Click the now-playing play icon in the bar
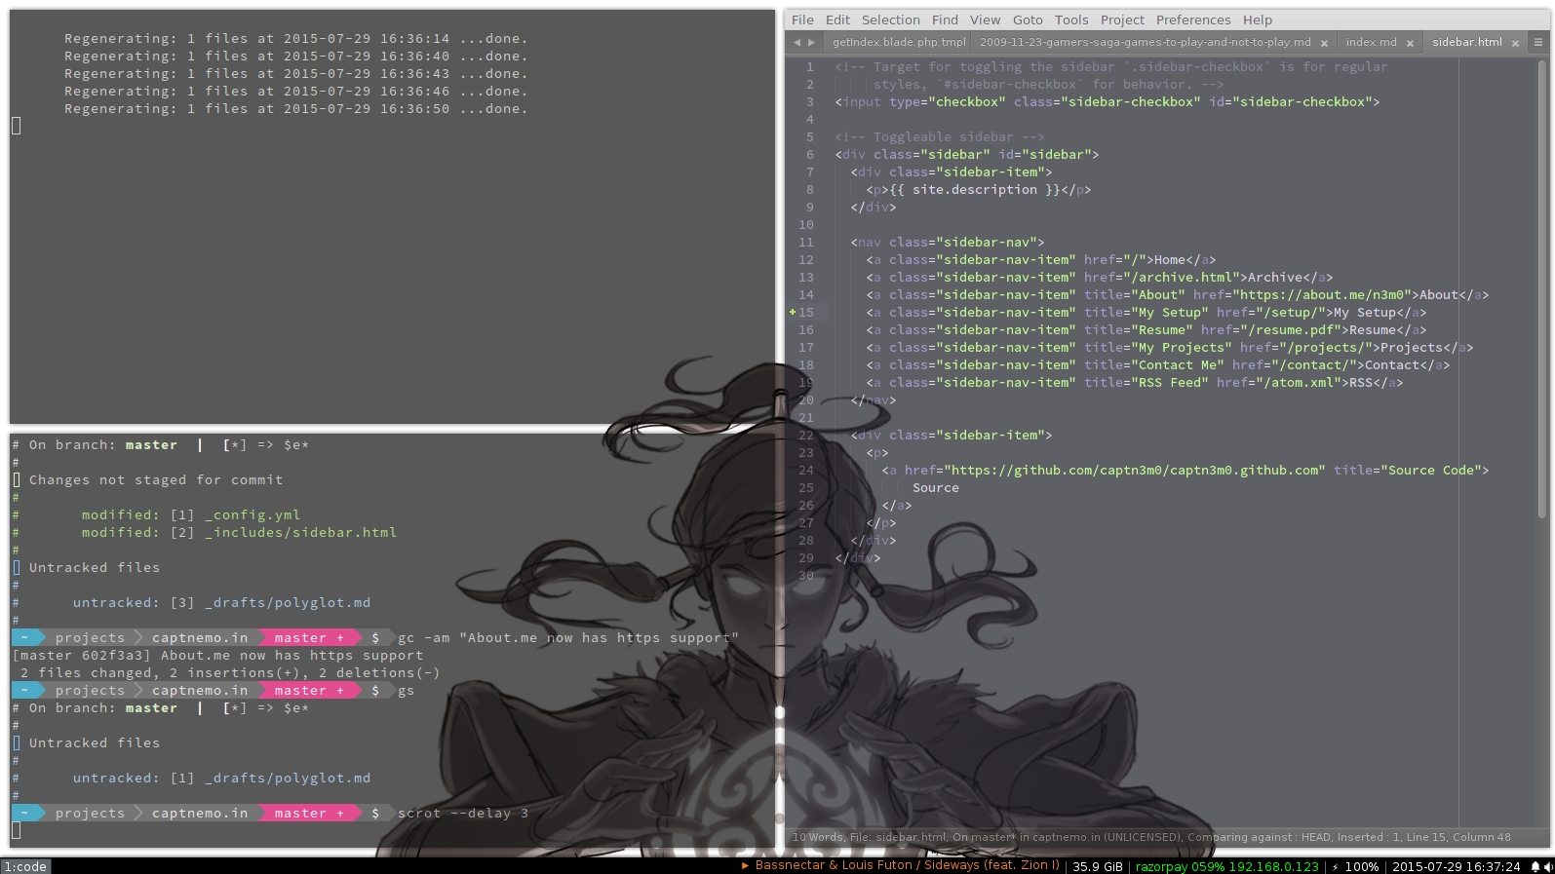This screenshot has height=874, width=1555. (746, 865)
